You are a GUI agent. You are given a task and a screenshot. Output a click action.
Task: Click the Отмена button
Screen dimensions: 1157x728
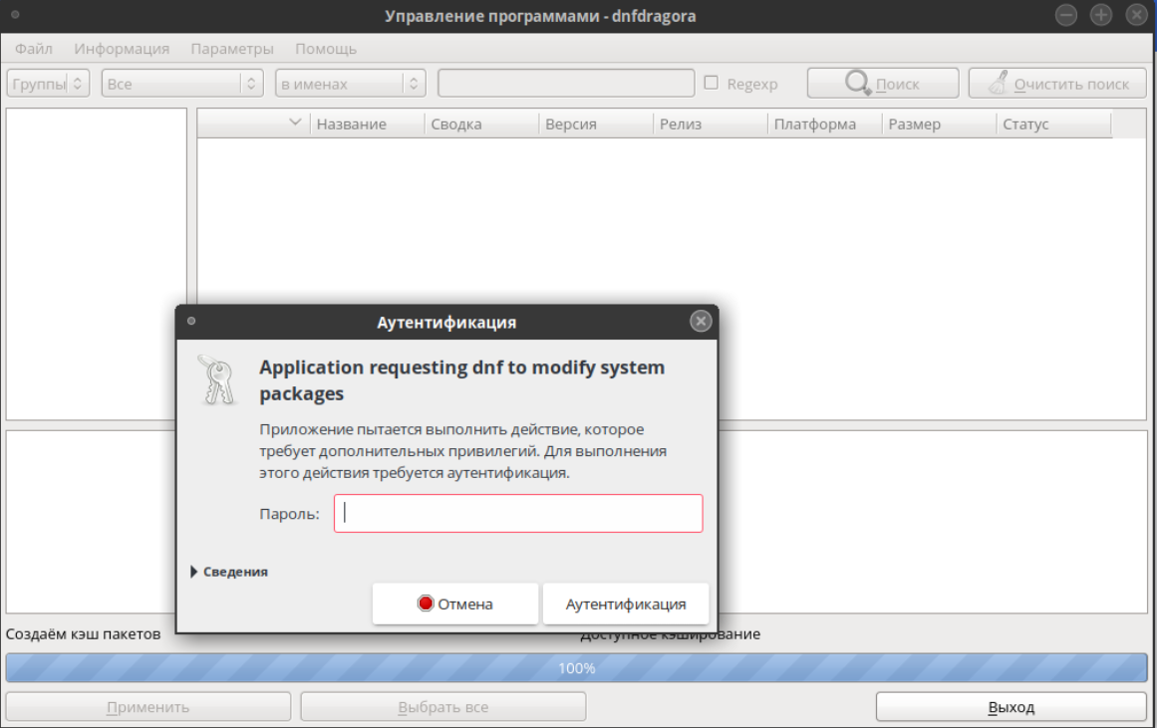(455, 605)
